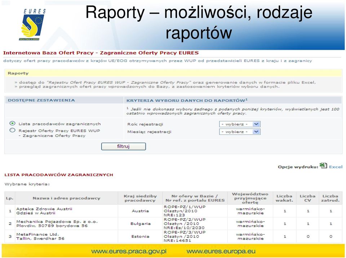Screen dimensions: 346x258
Task: Click Internetowa Baza Ofert Pracy title
Action: click(x=101, y=53)
